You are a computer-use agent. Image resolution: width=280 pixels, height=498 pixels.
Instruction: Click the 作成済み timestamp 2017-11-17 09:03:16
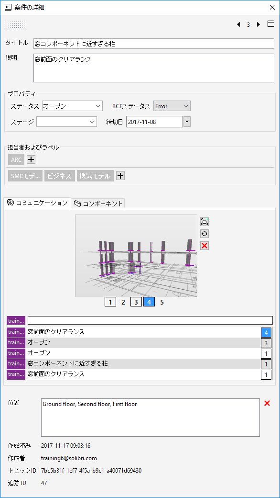66,446
